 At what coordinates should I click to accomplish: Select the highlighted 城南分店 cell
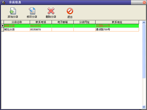point(17,26)
